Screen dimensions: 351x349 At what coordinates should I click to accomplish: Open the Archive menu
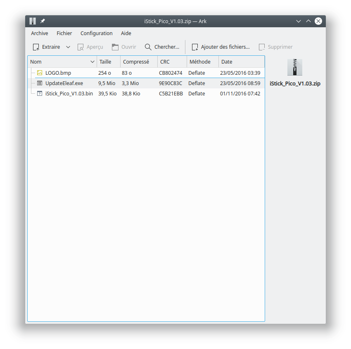[40, 33]
